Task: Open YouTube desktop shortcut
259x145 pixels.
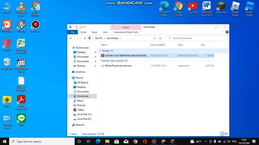Action: tap(193, 8)
